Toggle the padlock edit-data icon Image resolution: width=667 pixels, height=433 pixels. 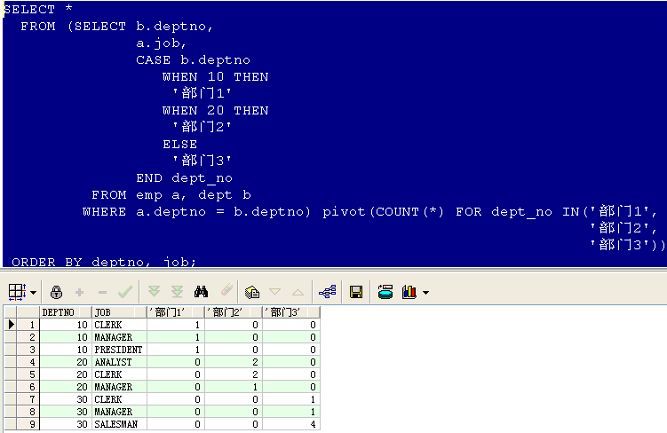click(x=56, y=292)
